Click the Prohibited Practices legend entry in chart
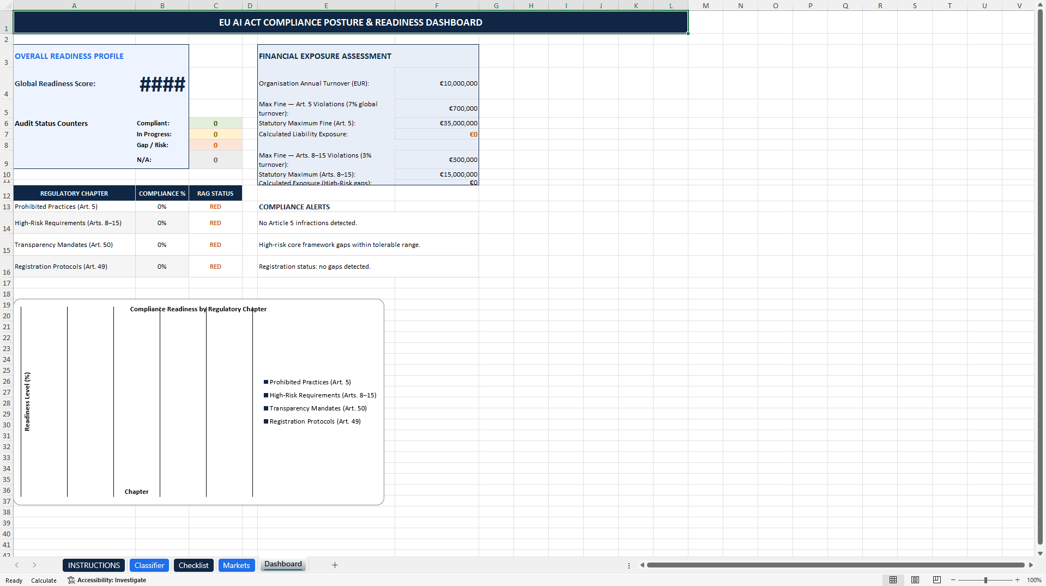 (x=307, y=382)
